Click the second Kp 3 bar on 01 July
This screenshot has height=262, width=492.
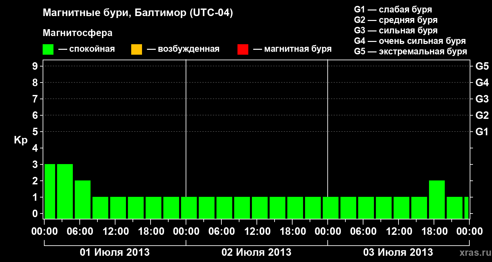(x=65, y=191)
